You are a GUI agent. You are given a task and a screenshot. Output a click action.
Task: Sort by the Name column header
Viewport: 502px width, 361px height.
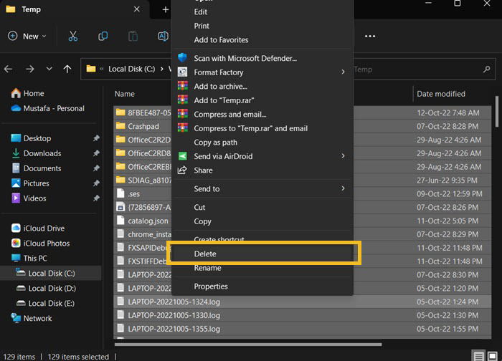coord(125,94)
